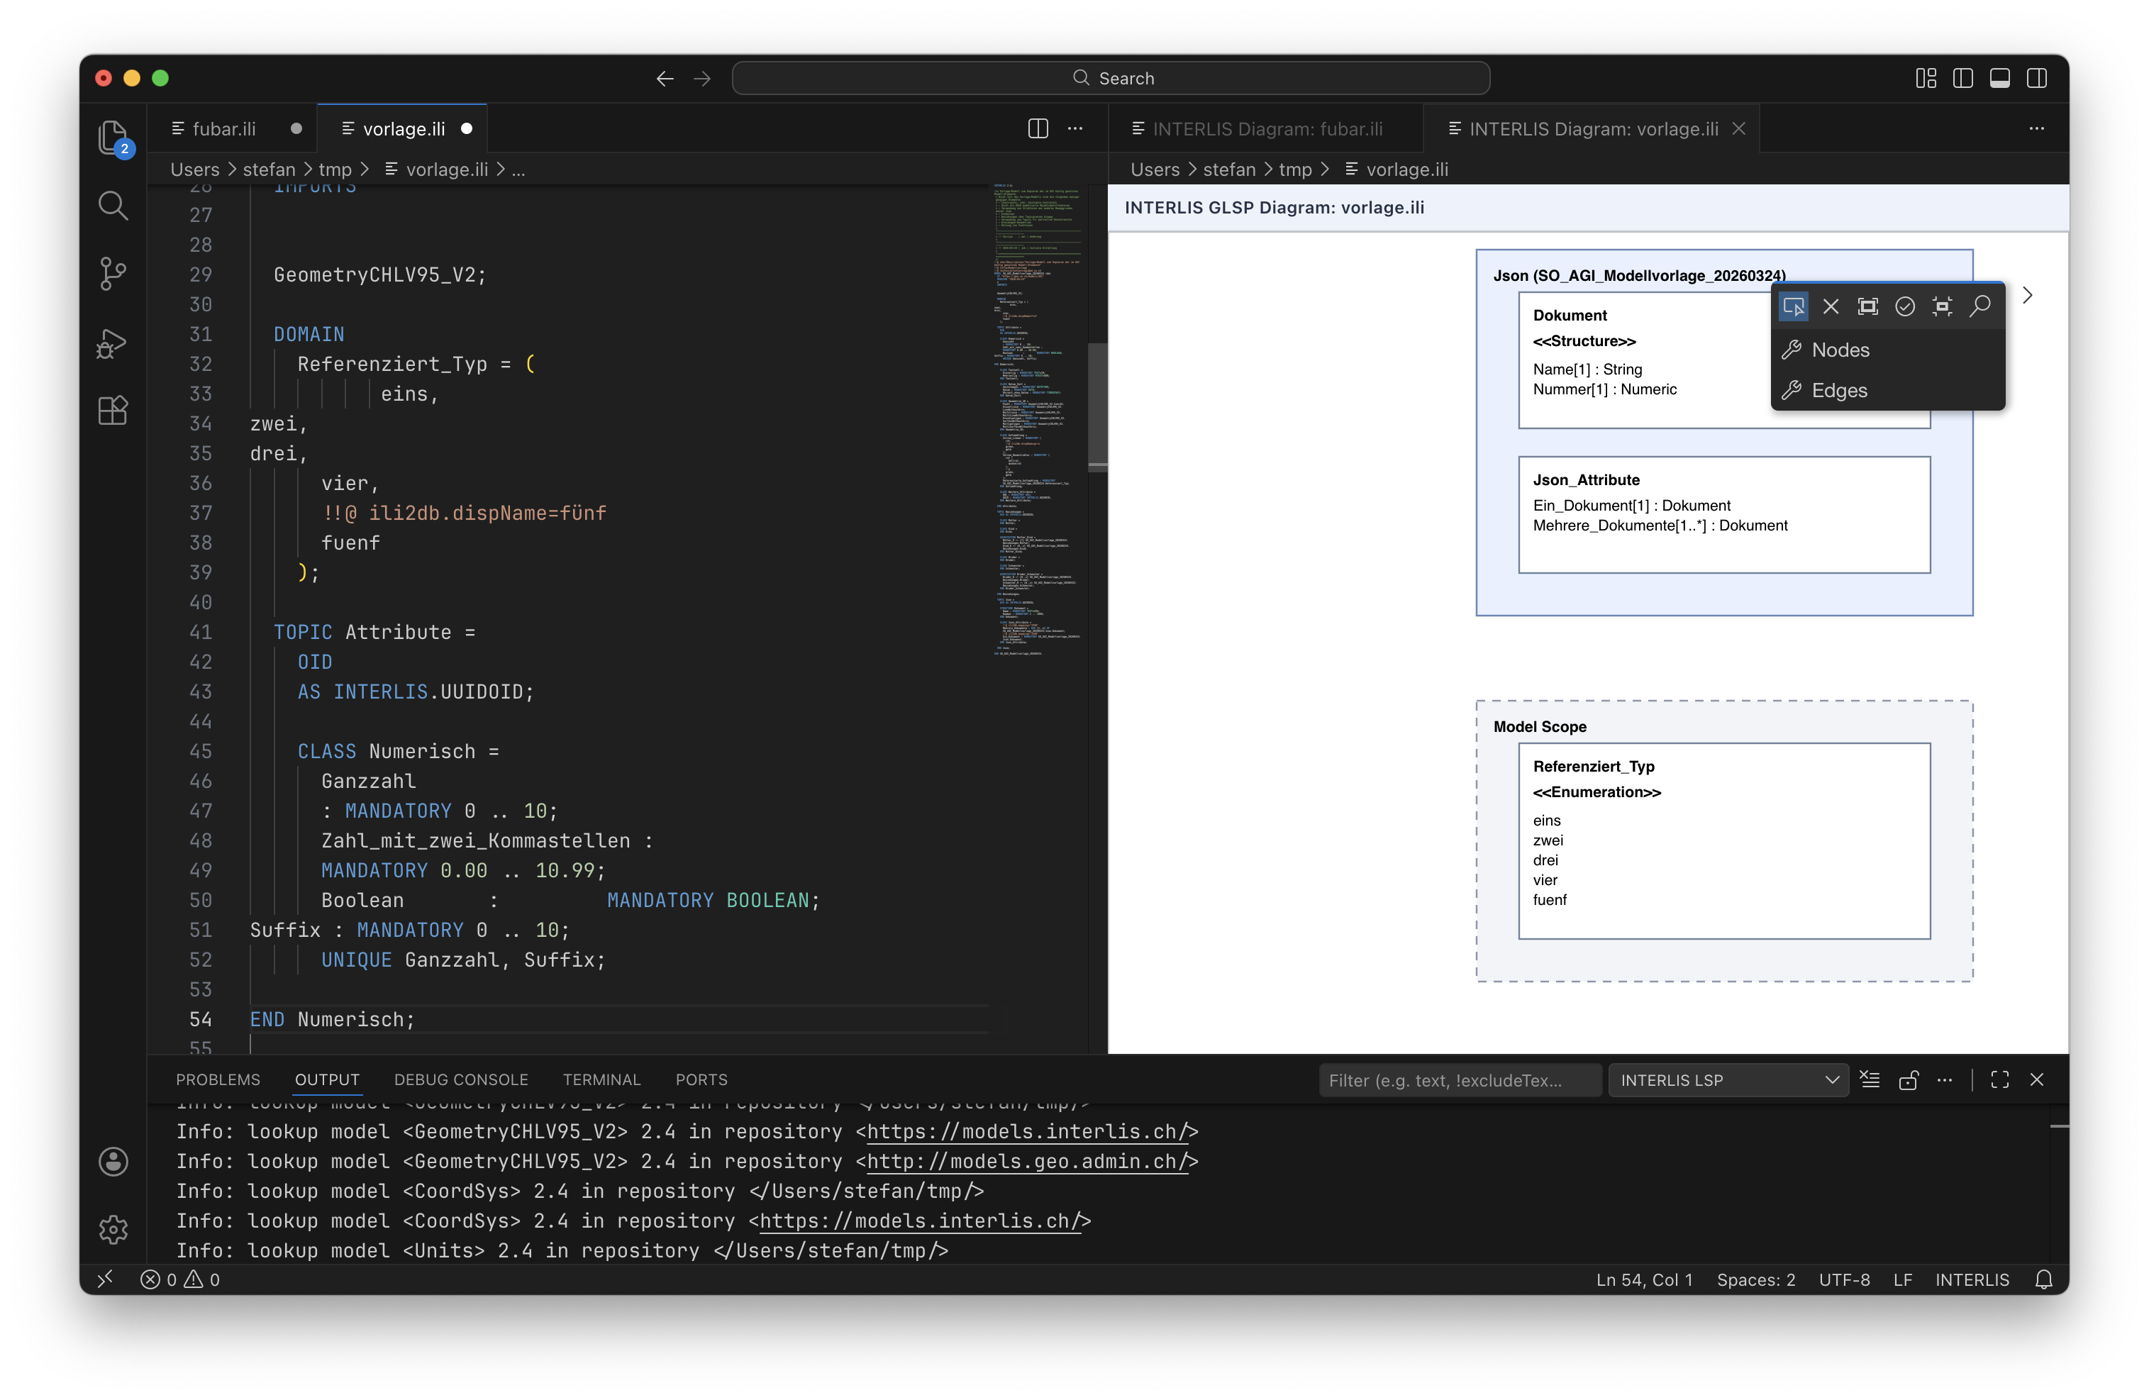The image size is (2149, 1400).
Task: Select the OUTPUT panel tab
Action: coord(327,1080)
